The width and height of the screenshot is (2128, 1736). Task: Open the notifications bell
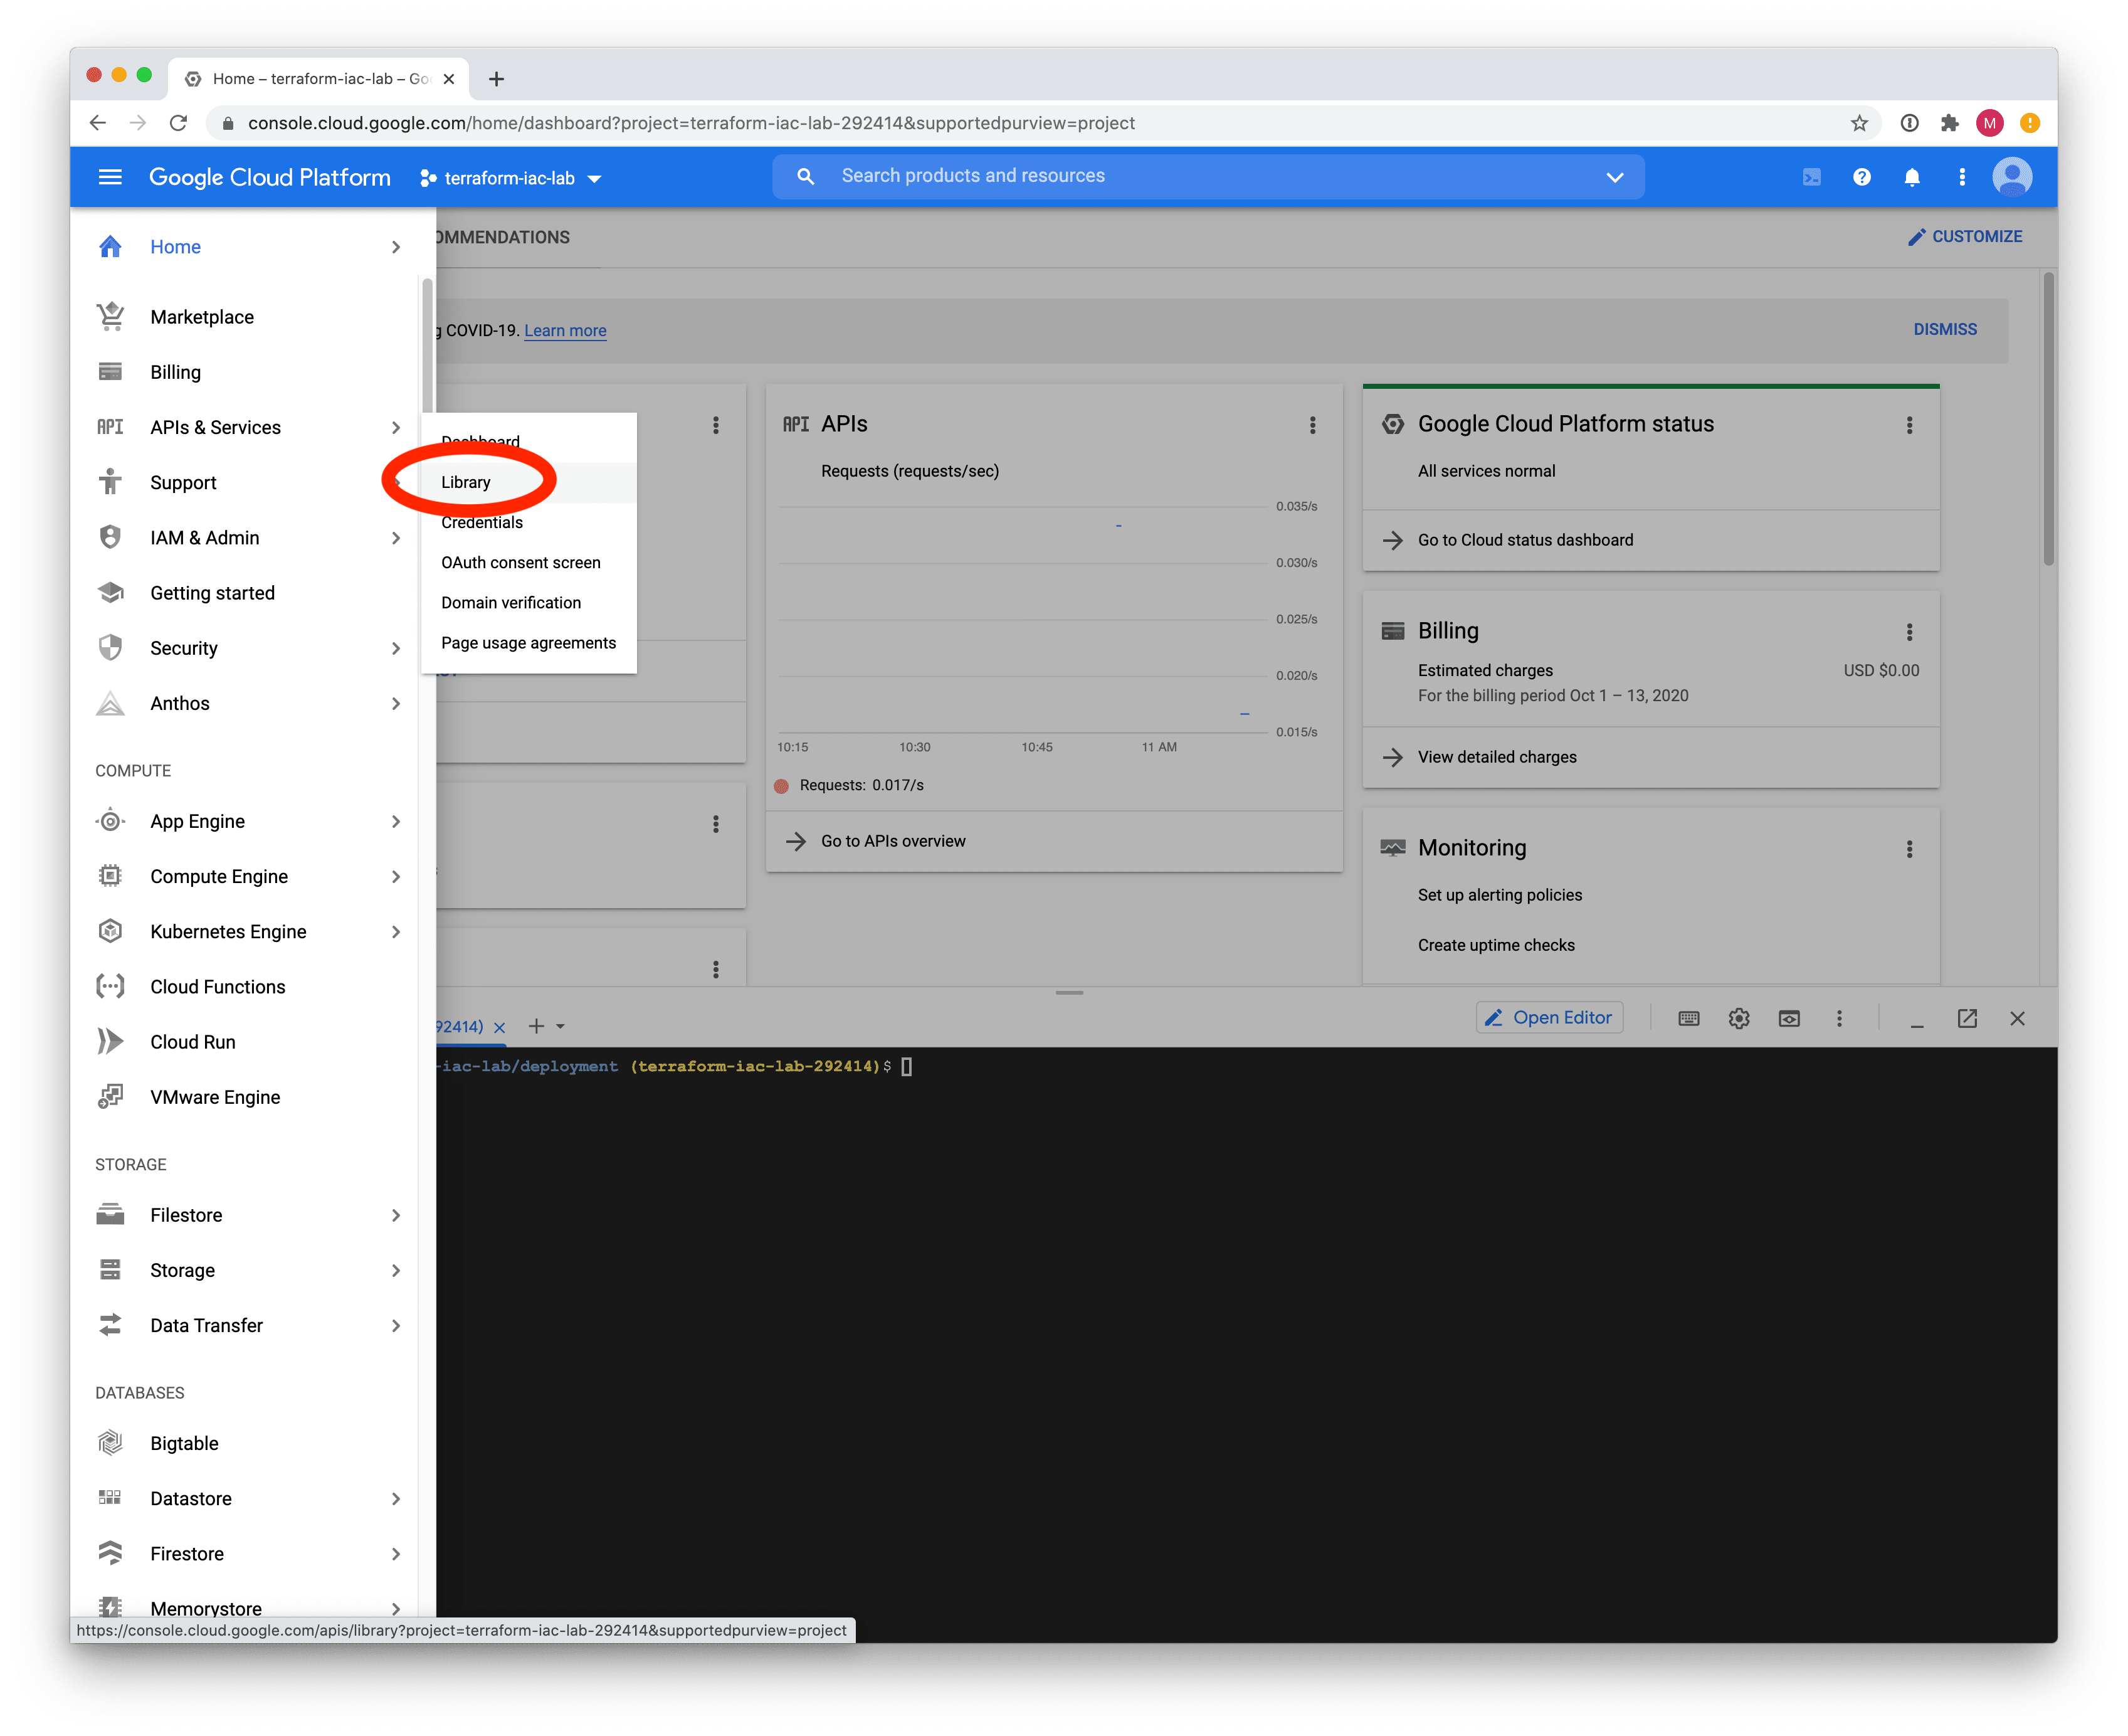click(x=1911, y=177)
